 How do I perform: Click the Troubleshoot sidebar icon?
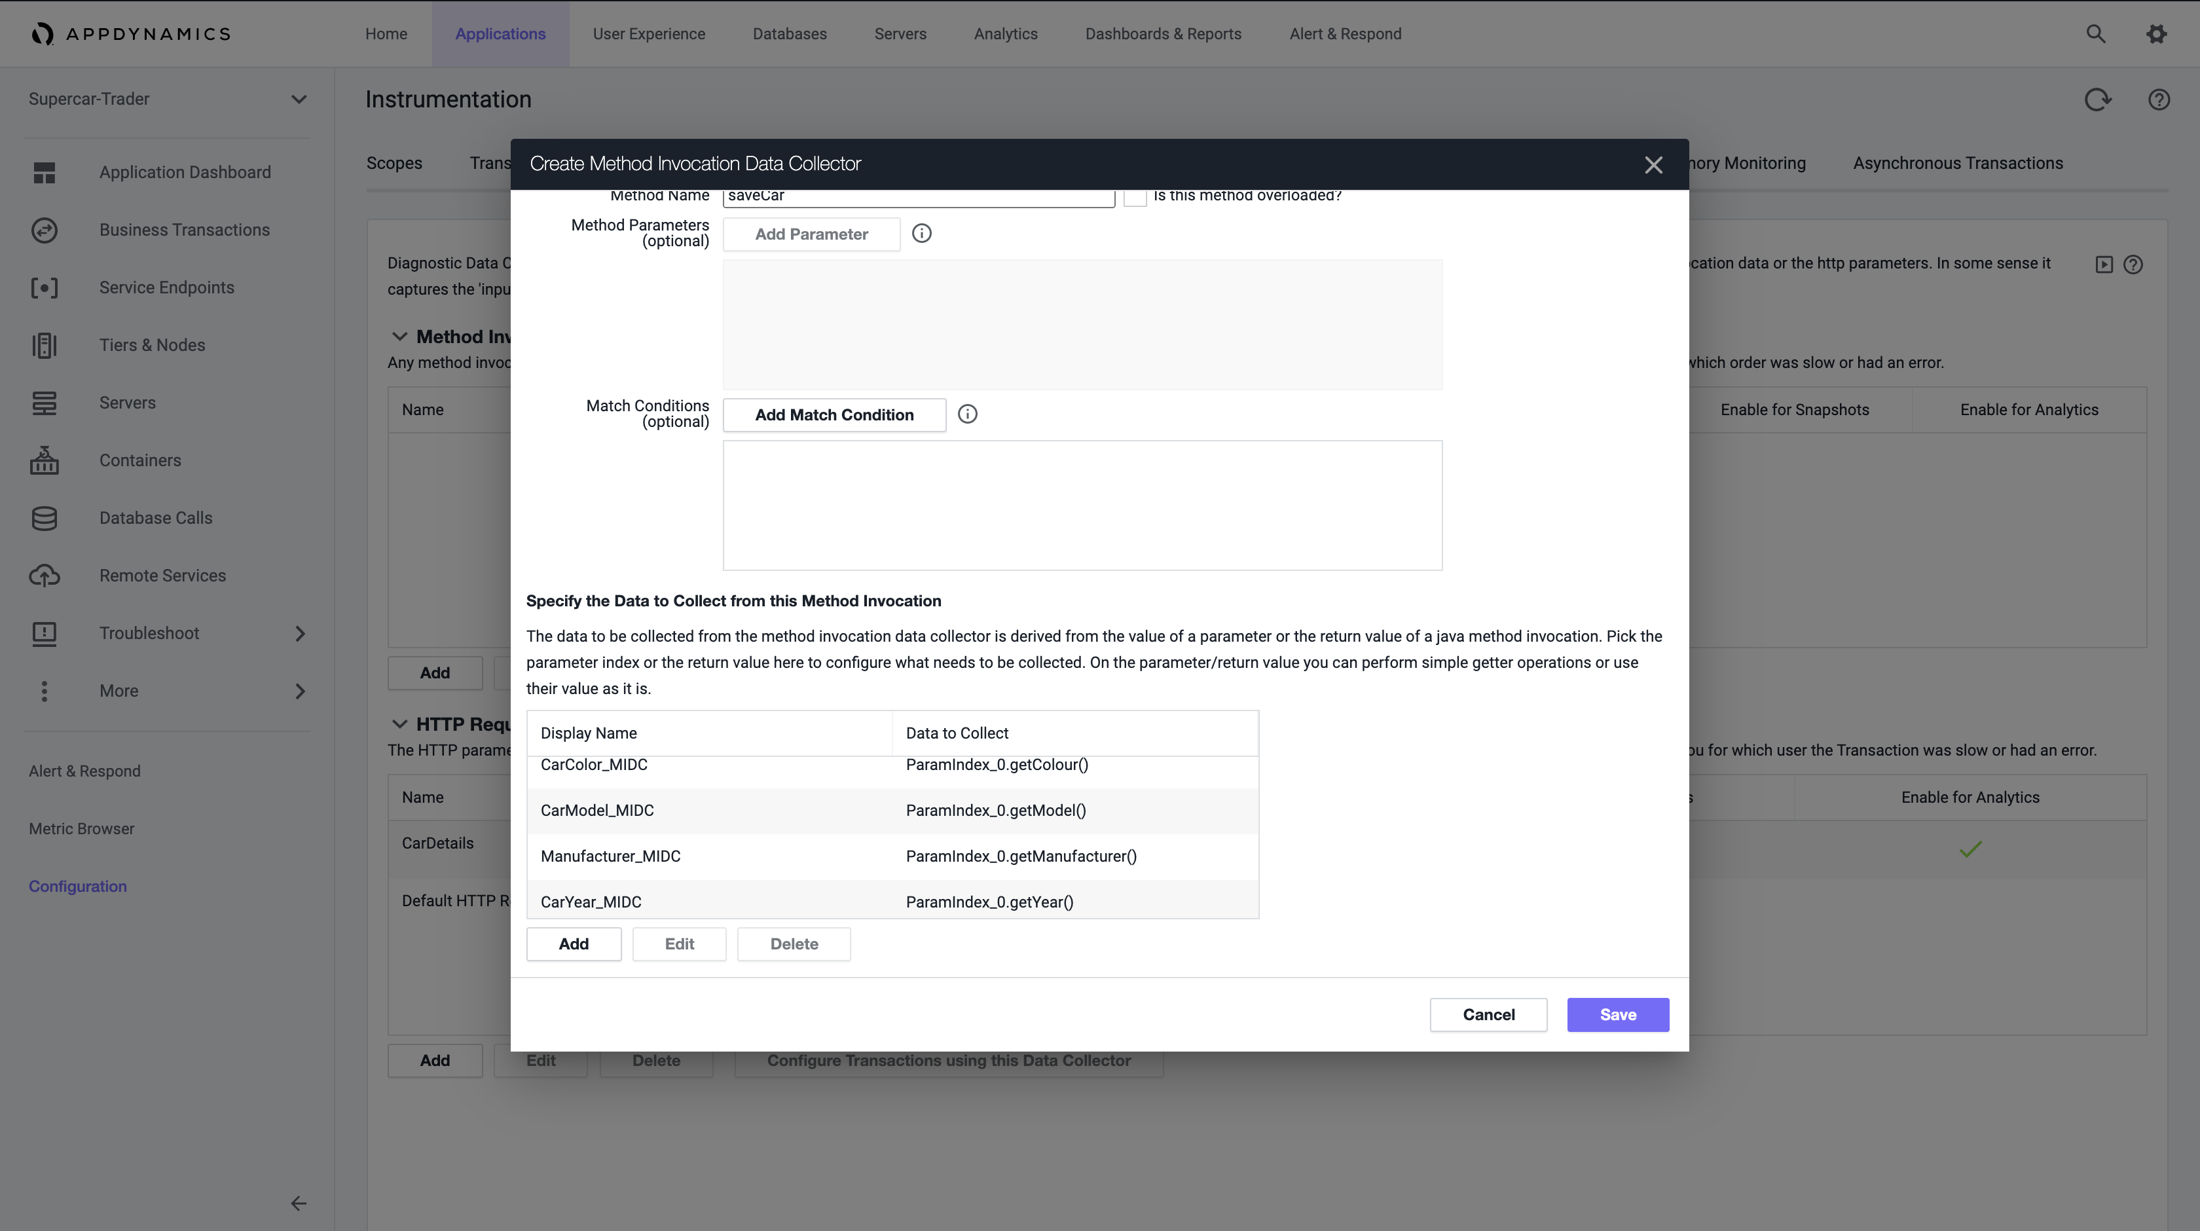click(45, 633)
